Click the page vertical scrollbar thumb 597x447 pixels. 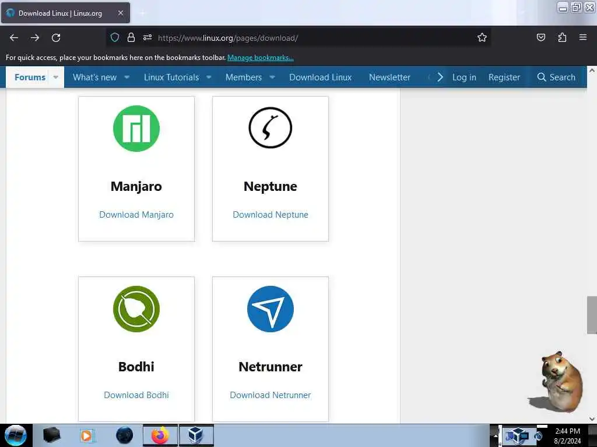pos(592,315)
